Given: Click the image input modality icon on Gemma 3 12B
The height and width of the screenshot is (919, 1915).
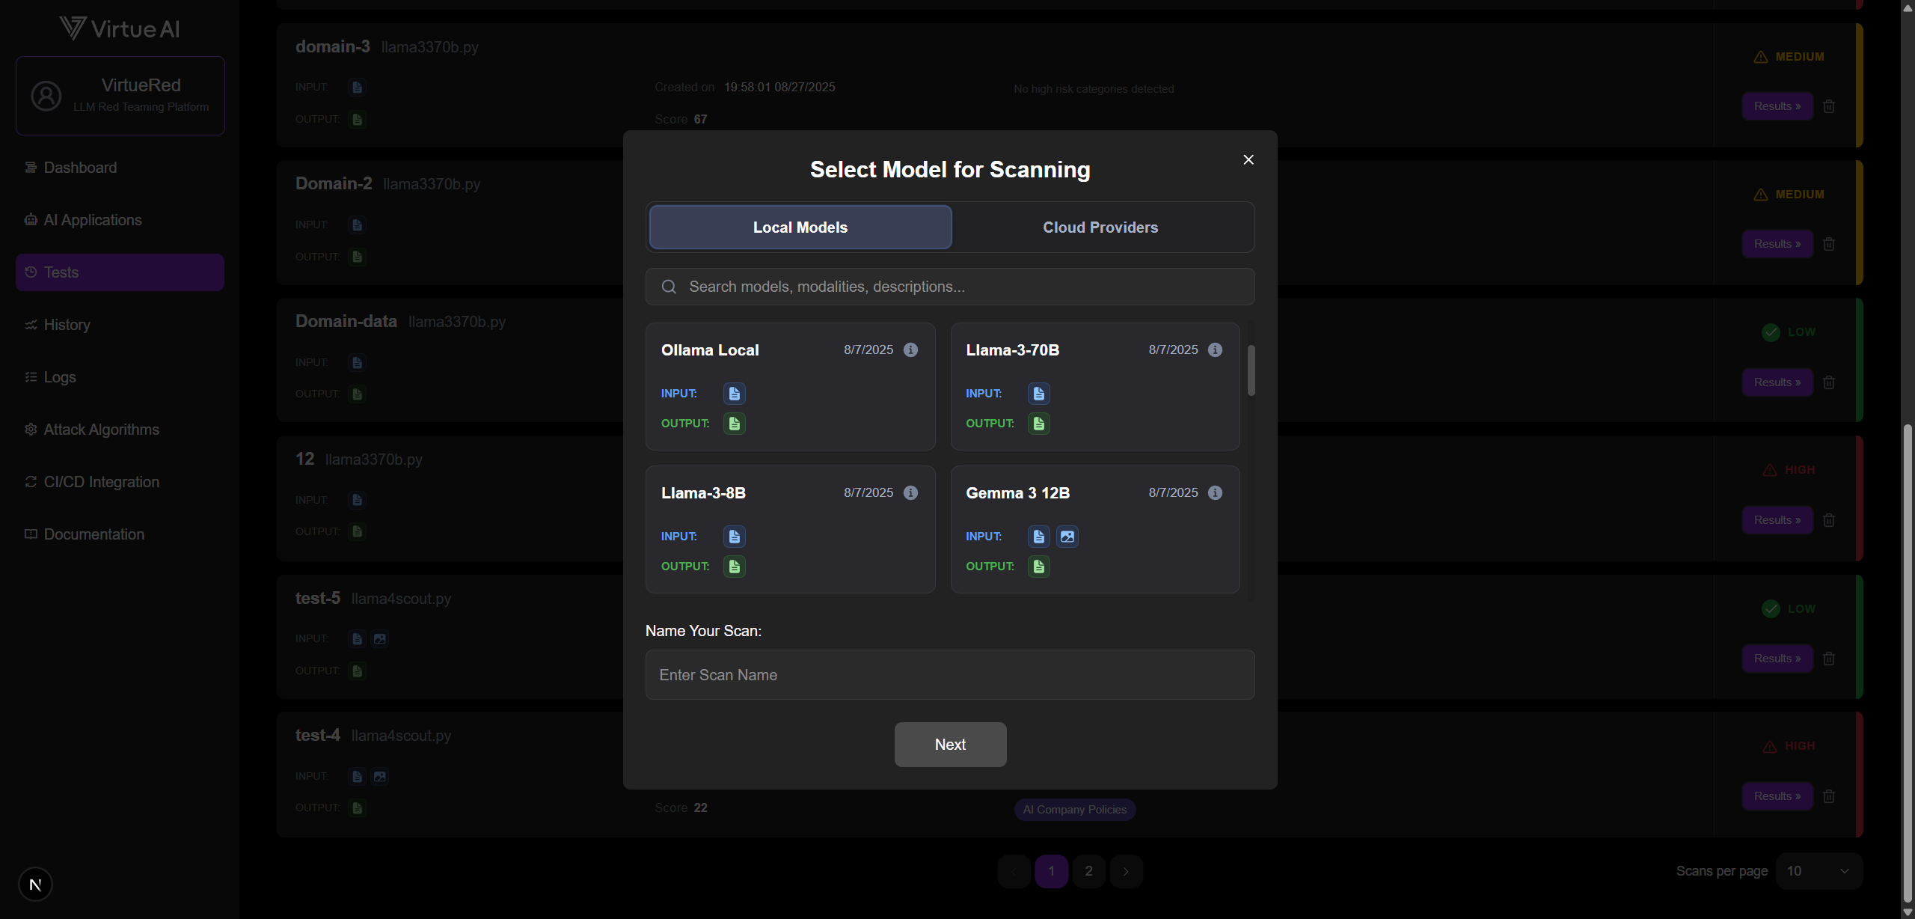Looking at the screenshot, I should [1067, 536].
